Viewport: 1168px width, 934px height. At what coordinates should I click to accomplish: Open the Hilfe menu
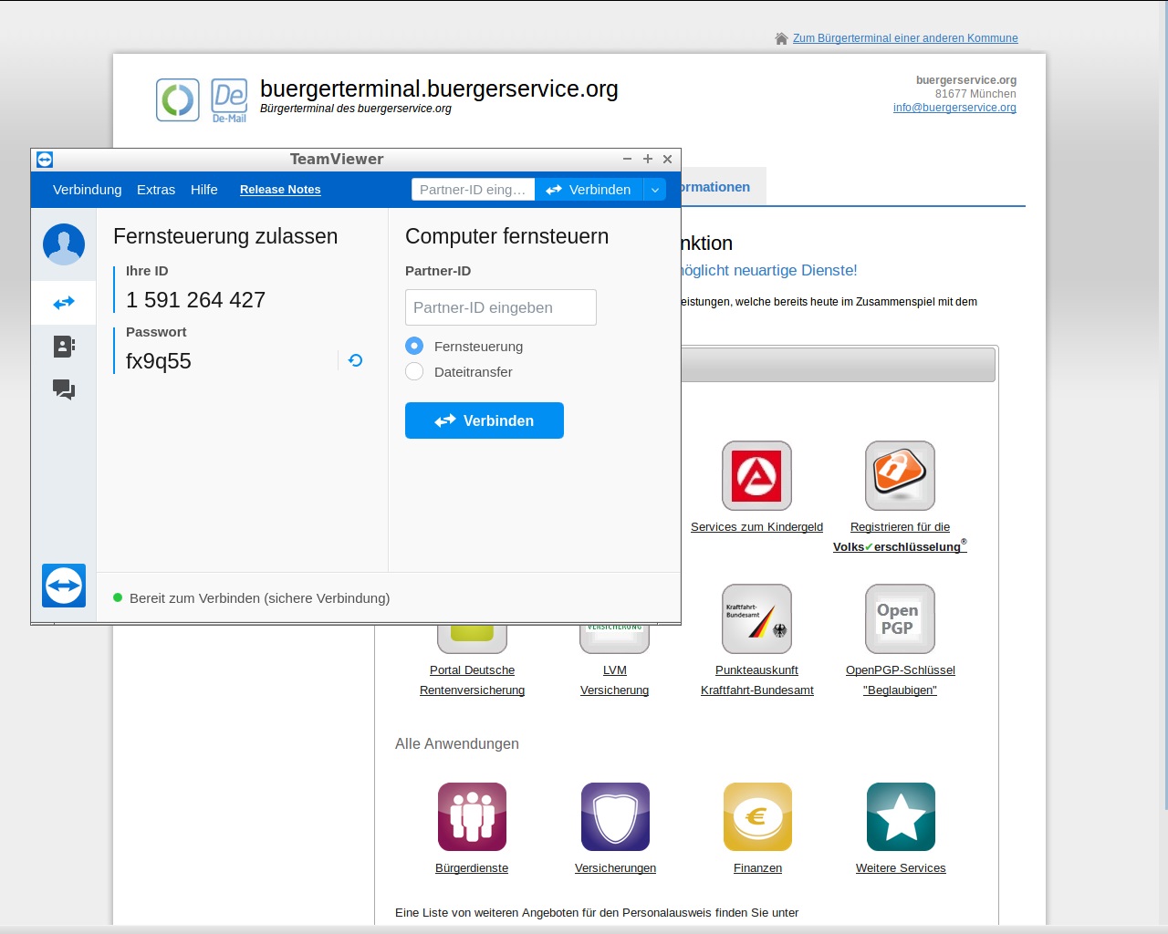tap(204, 190)
